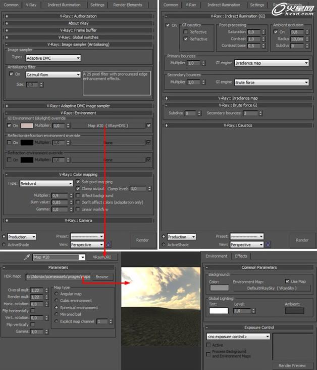
Task: Toggle the Use Map checkbox
Action: [287, 281]
